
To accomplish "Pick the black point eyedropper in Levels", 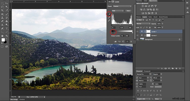I will click(x=109, y=14).
